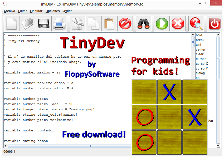Viewport: 224px width, 158px height.
Task: Click the editor vertical scrollbar up arrow
Action: pyautogui.click(x=193, y=35)
